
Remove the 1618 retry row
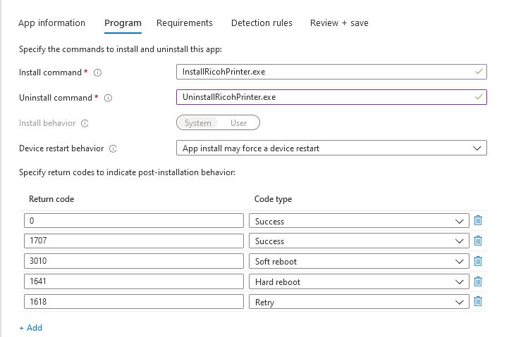pos(478,302)
